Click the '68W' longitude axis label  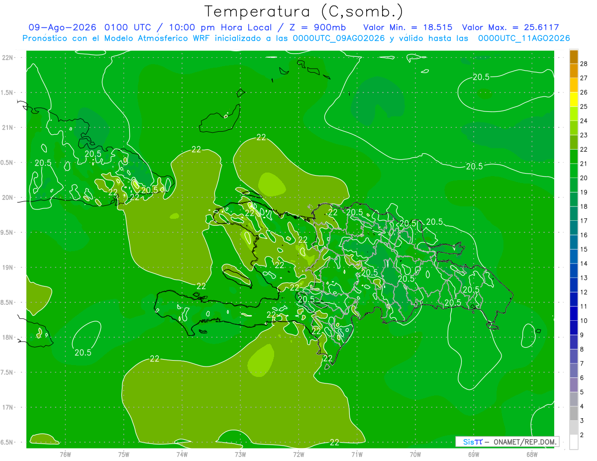[x=532, y=454]
